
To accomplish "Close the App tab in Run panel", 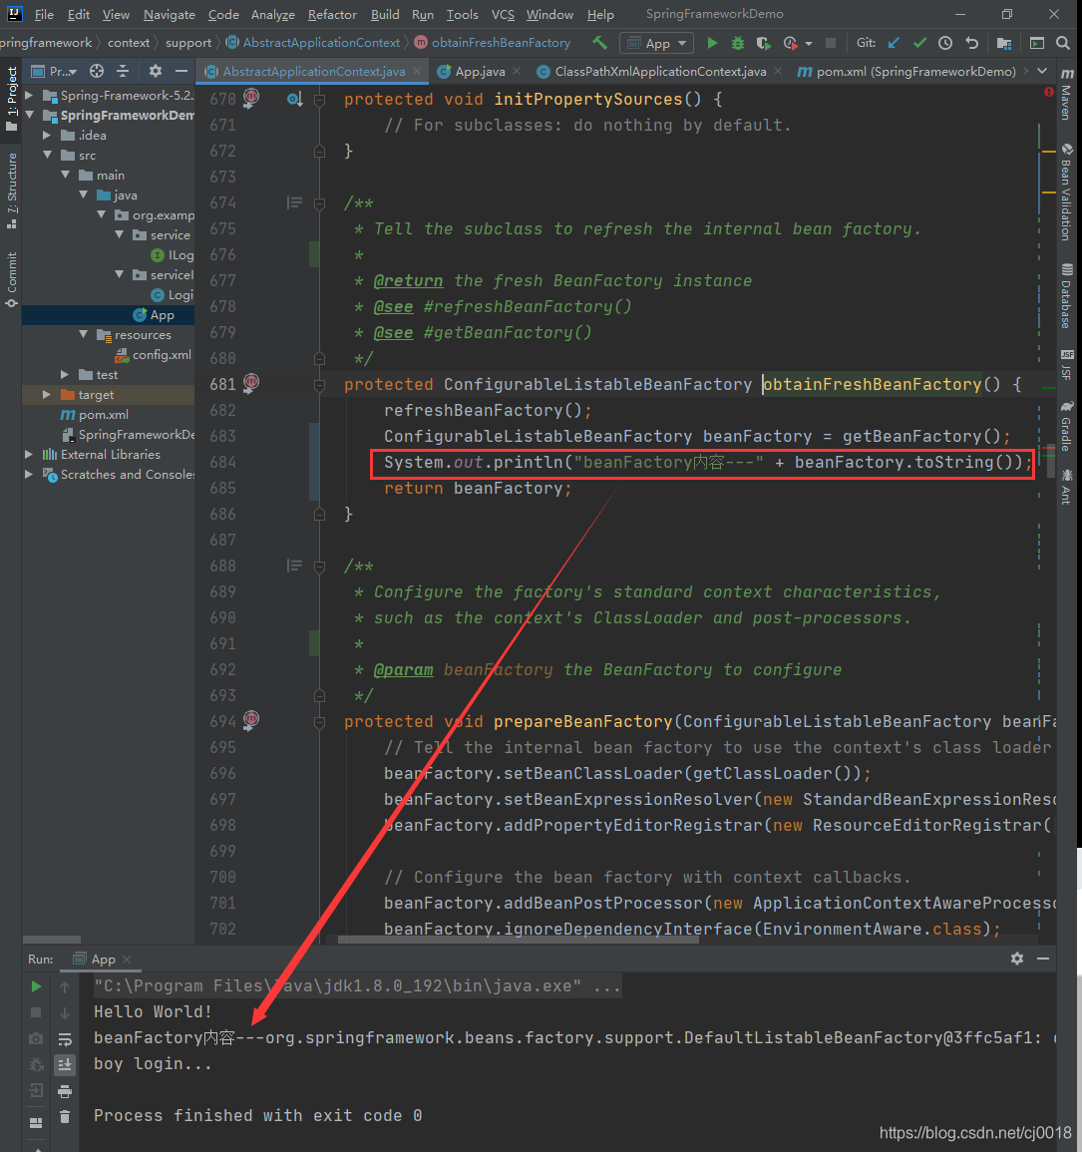I will [127, 959].
